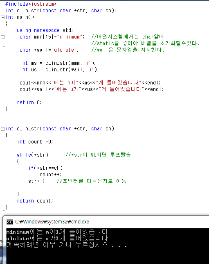Screen dimensions: 209x264
Task: Click the 'if(*str==ch)' condition
Action: [45, 168]
